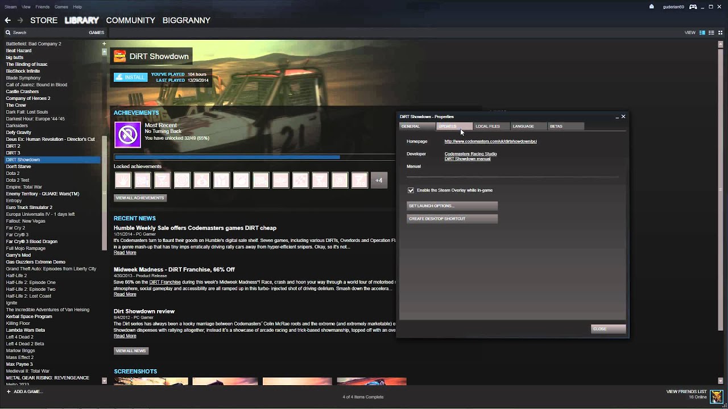Screen dimensions: 728x409
Task: Read more on Midweek Madness article
Action: coord(125,294)
